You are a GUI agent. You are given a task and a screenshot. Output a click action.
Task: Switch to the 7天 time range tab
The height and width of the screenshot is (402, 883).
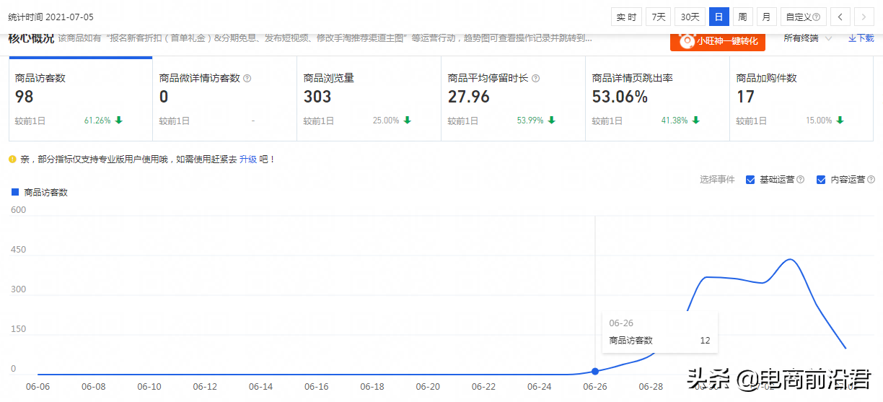658,17
